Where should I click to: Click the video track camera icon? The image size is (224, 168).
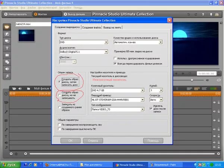6,102
